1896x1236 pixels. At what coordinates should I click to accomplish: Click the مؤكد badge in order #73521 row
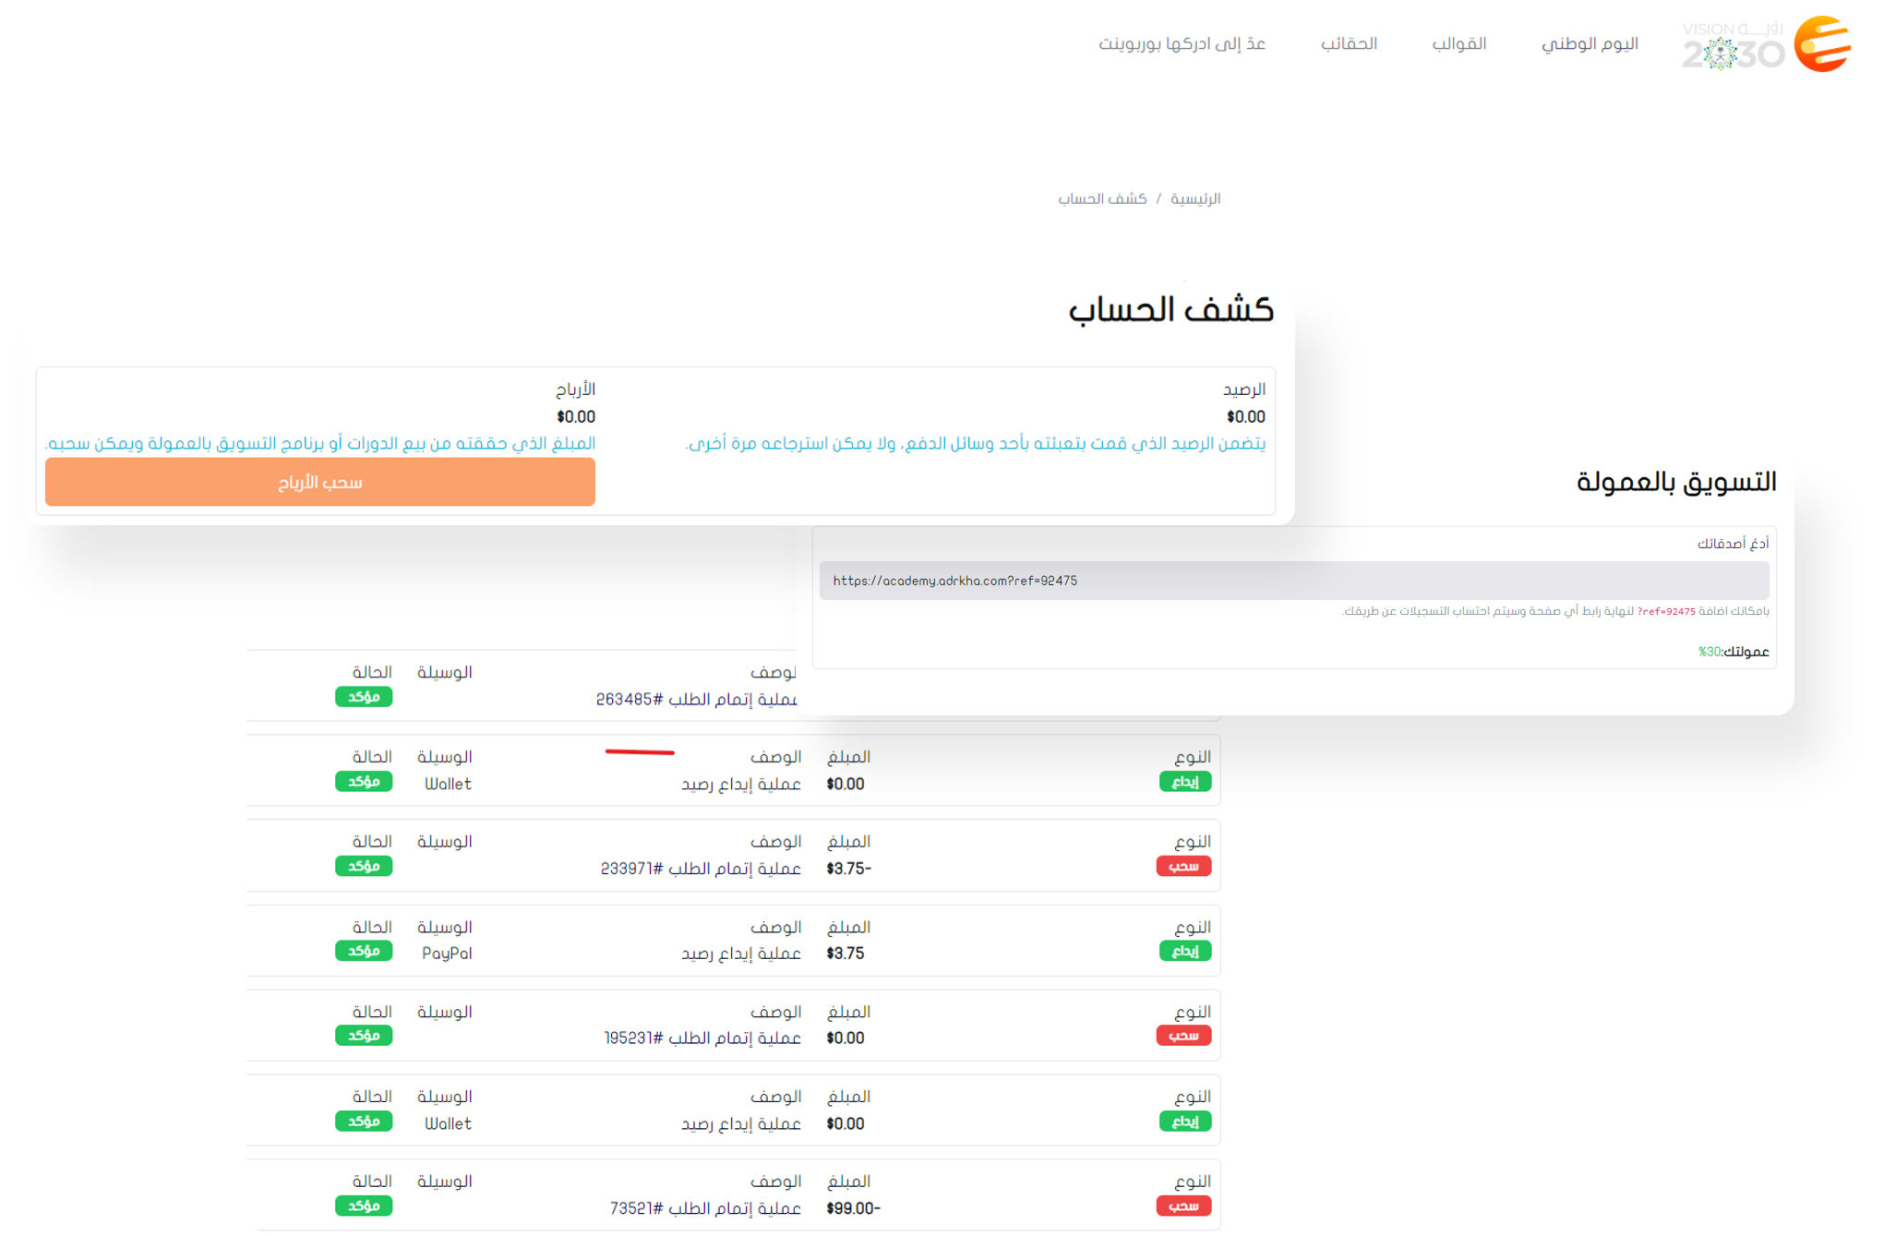click(364, 1206)
